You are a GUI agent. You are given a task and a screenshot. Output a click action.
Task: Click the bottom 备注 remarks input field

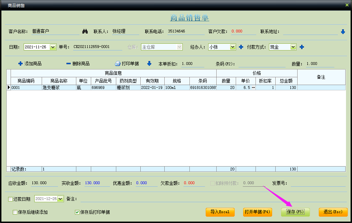(x=214, y=199)
